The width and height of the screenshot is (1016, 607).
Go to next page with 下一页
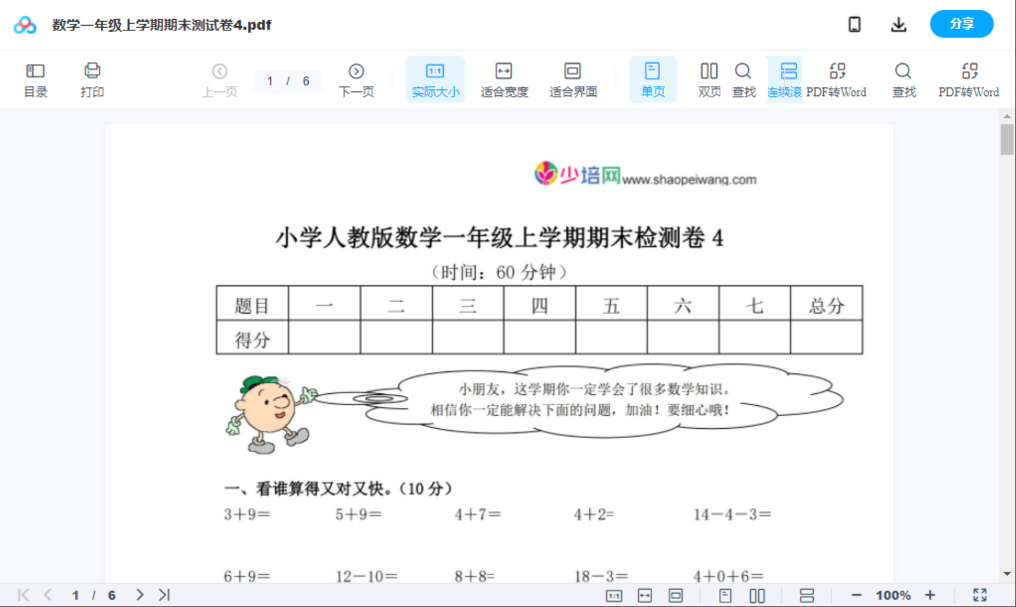pyautogui.click(x=356, y=79)
